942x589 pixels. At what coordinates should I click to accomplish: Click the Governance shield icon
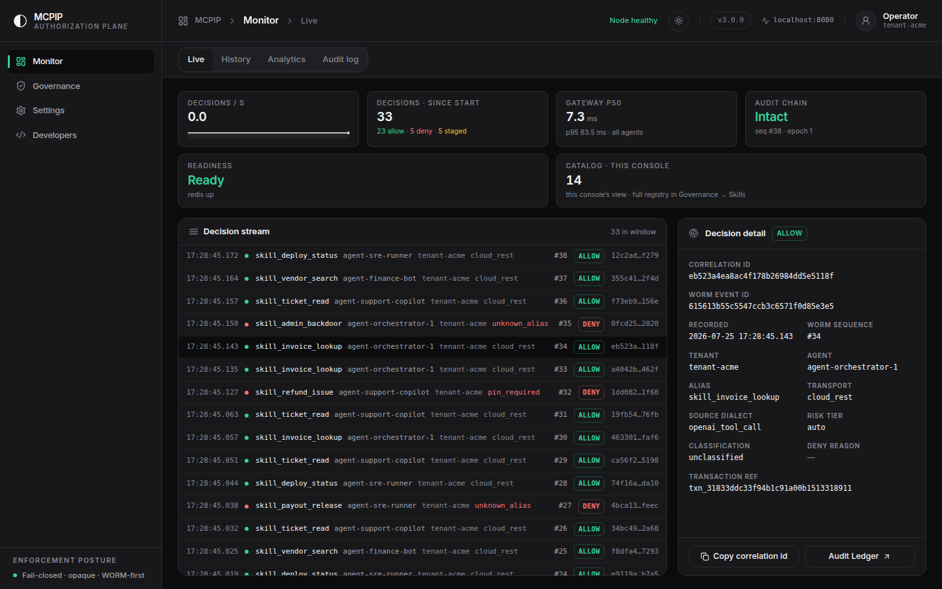21,86
